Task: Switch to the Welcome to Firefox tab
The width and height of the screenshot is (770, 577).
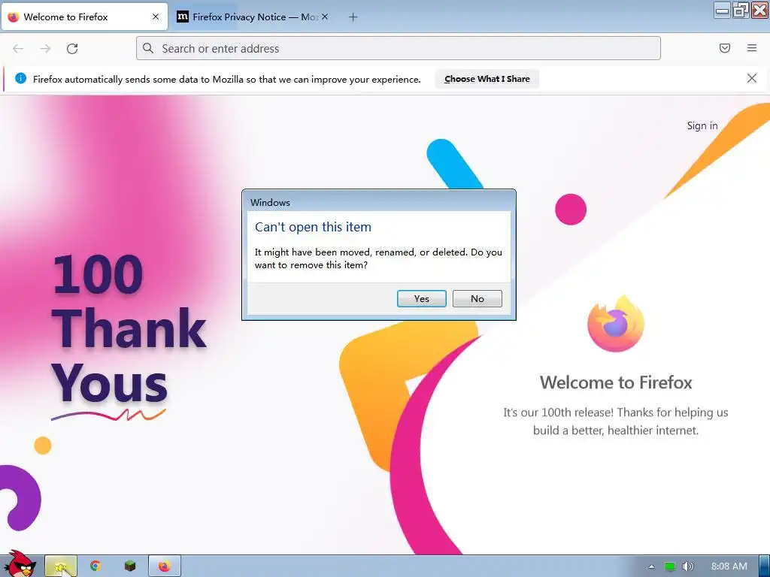Action: tap(84, 17)
